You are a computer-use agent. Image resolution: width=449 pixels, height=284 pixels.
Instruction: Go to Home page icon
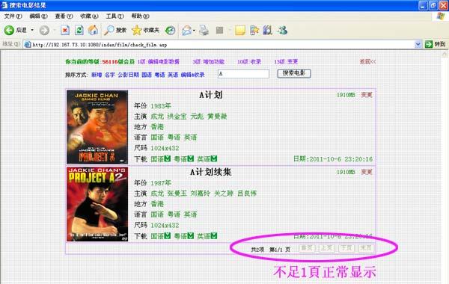(x=93, y=30)
